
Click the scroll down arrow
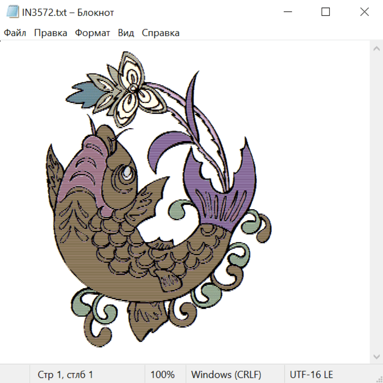(376, 356)
